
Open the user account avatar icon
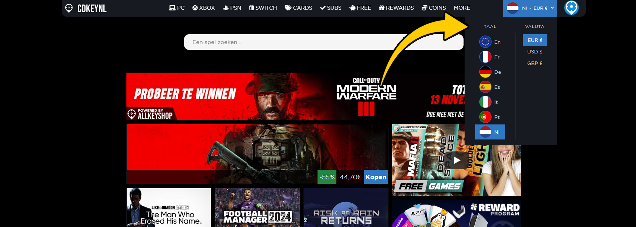[571, 8]
